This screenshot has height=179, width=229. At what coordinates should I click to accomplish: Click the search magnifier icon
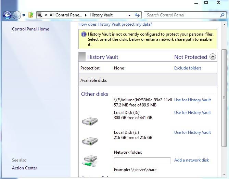[x=221, y=15]
